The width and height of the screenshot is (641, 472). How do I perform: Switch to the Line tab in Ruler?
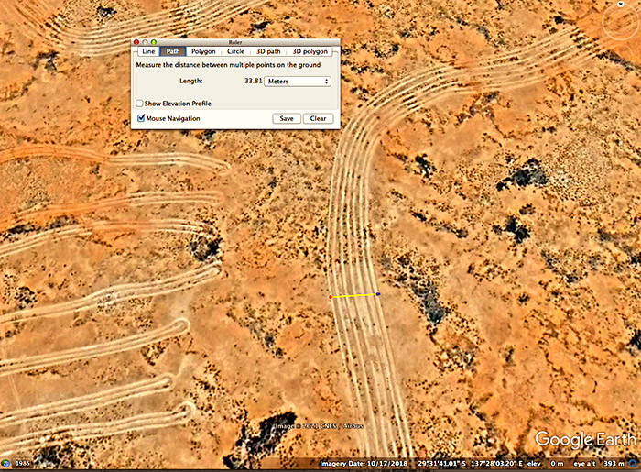[x=148, y=51]
